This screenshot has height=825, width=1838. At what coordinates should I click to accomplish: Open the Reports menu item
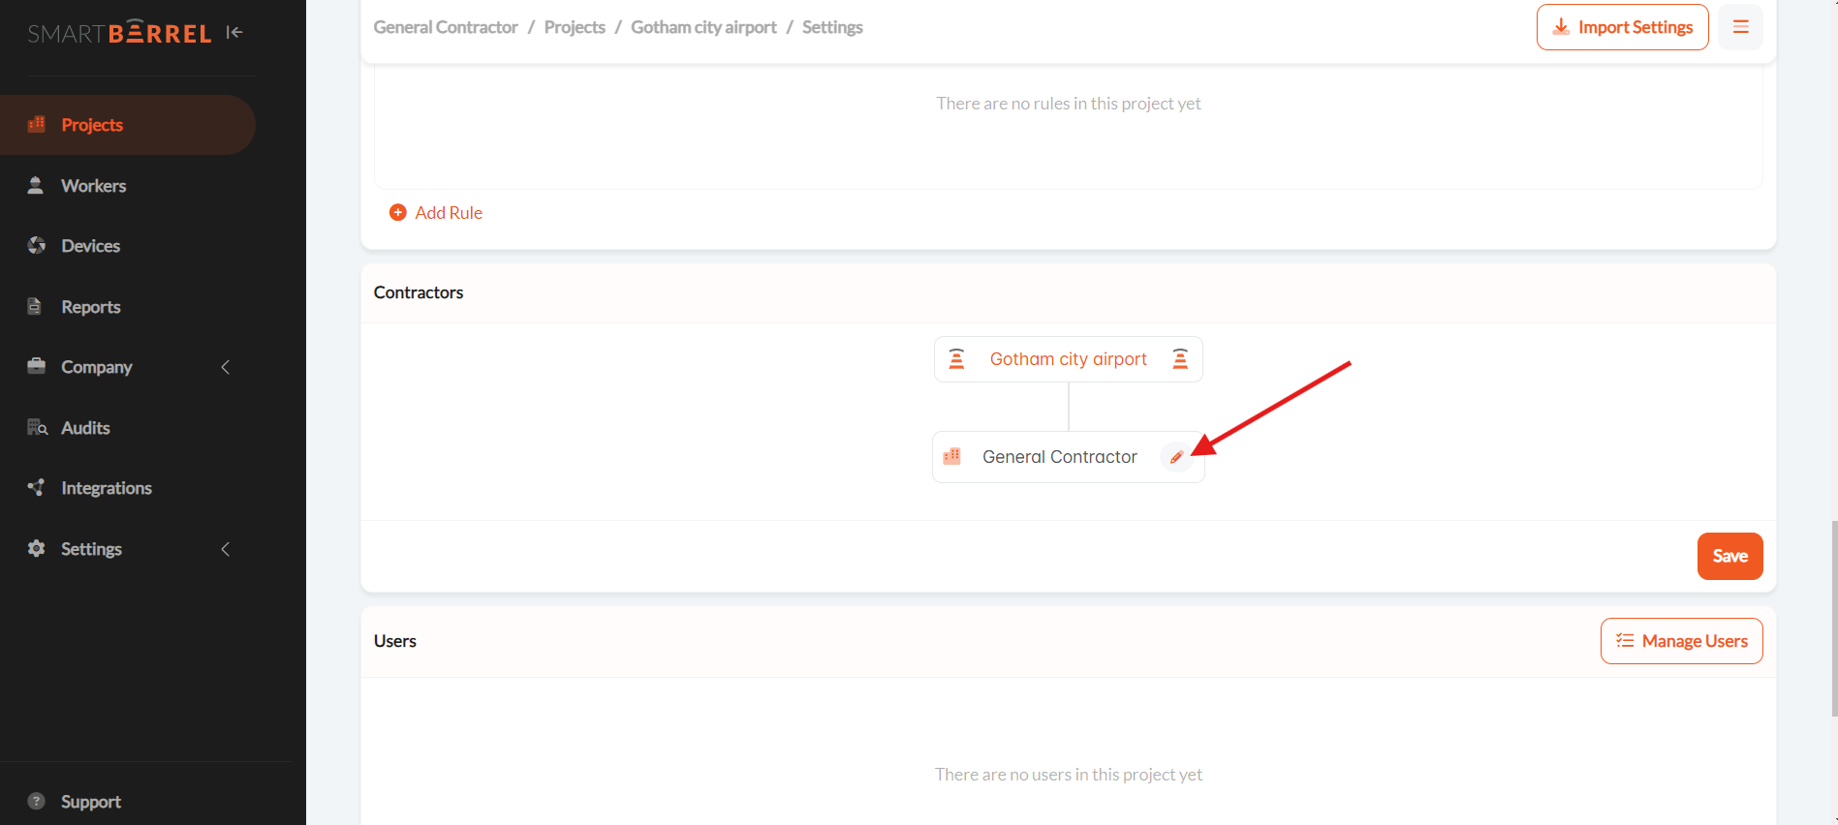point(90,307)
